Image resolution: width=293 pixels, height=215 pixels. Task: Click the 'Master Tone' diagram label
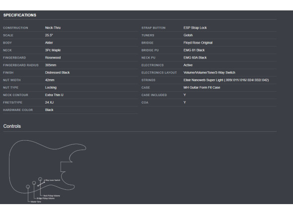(x=36, y=202)
